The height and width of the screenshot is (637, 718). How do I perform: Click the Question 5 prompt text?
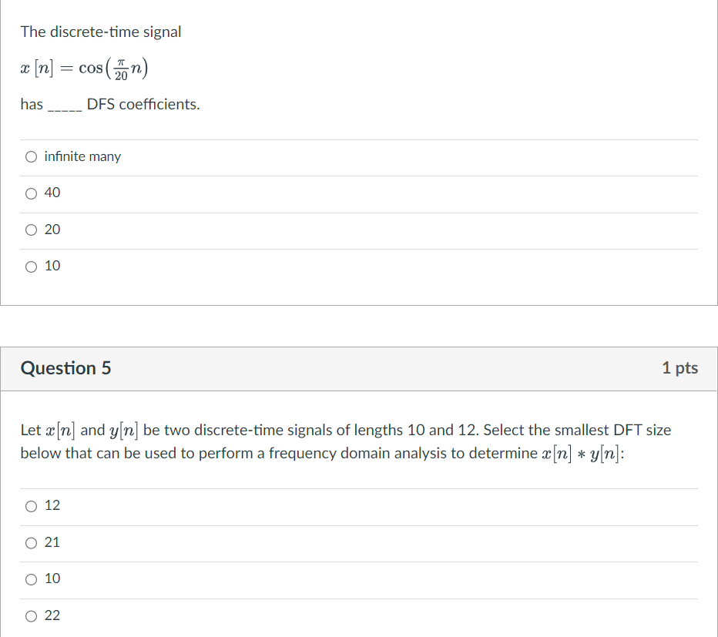pos(346,441)
